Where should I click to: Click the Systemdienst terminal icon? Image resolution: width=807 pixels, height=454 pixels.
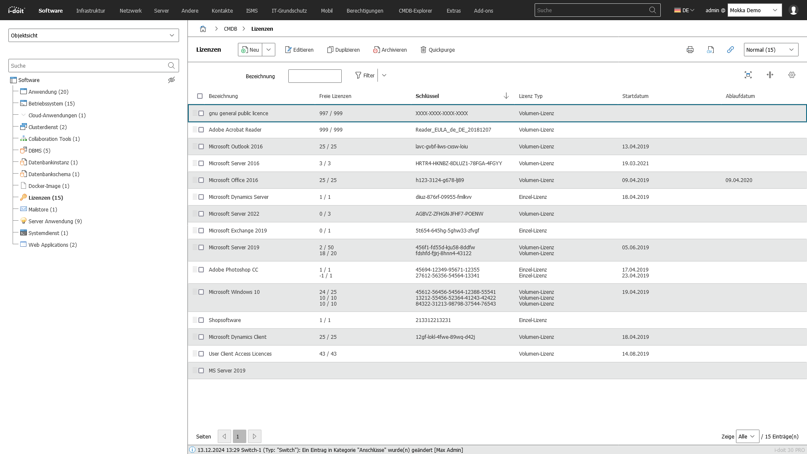pos(24,232)
